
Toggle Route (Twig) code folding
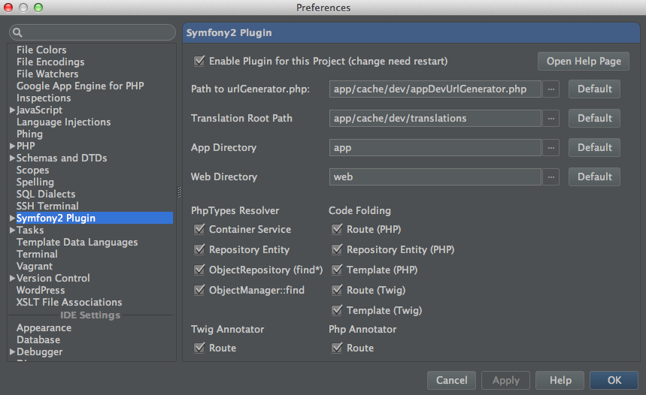click(x=337, y=290)
